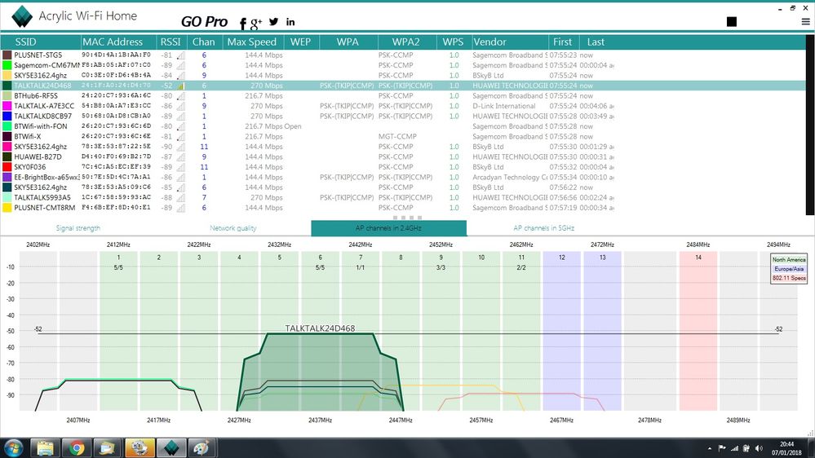Viewport: 815px width, 458px height.
Task: Select the EE-BrightBox network row
Action: (x=403, y=177)
